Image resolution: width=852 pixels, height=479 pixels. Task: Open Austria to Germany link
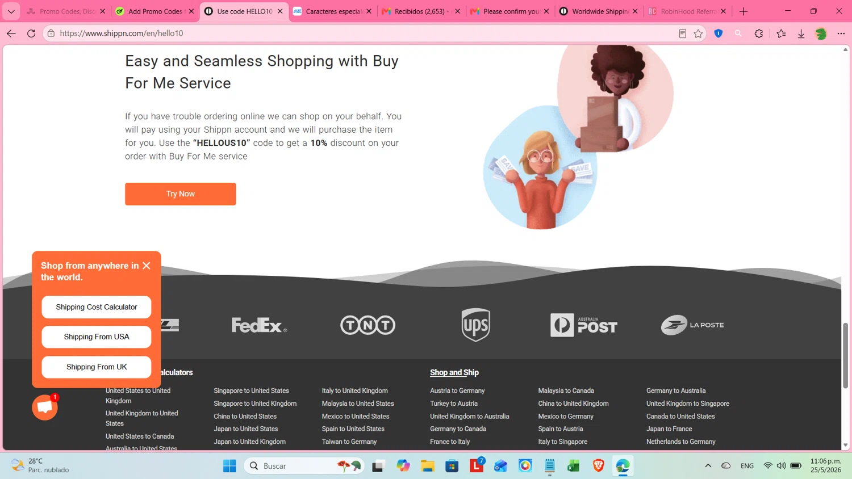click(x=457, y=391)
